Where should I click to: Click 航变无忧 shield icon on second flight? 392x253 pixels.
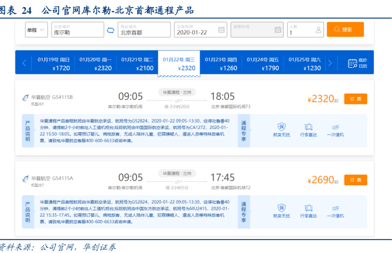(281, 207)
